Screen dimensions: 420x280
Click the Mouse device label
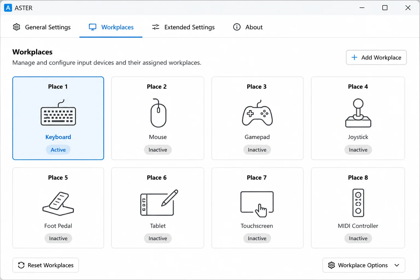158,137
